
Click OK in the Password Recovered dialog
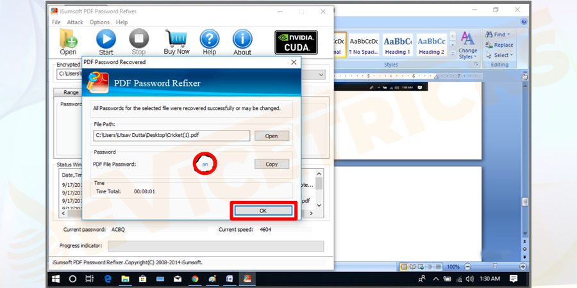pyautogui.click(x=263, y=211)
